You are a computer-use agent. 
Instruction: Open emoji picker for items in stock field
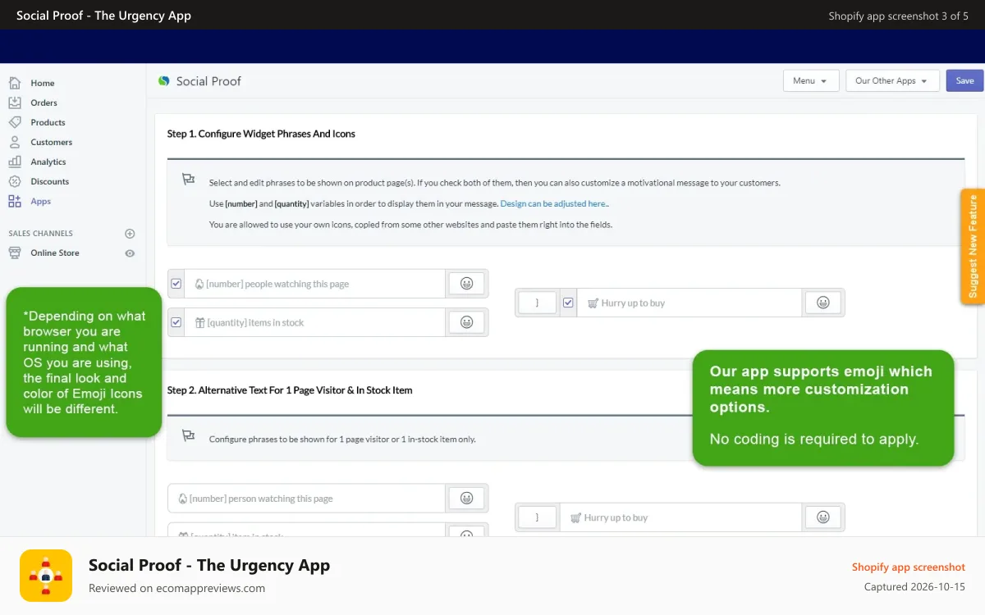point(466,322)
